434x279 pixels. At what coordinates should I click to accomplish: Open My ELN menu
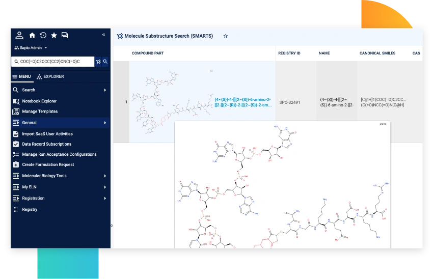click(60, 187)
